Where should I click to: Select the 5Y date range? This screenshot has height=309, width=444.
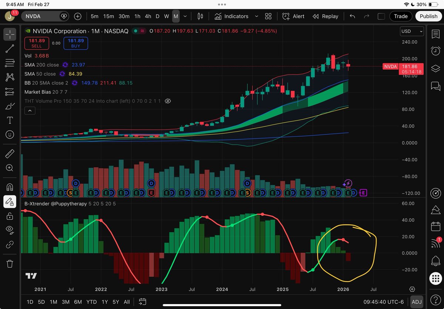pos(116,302)
